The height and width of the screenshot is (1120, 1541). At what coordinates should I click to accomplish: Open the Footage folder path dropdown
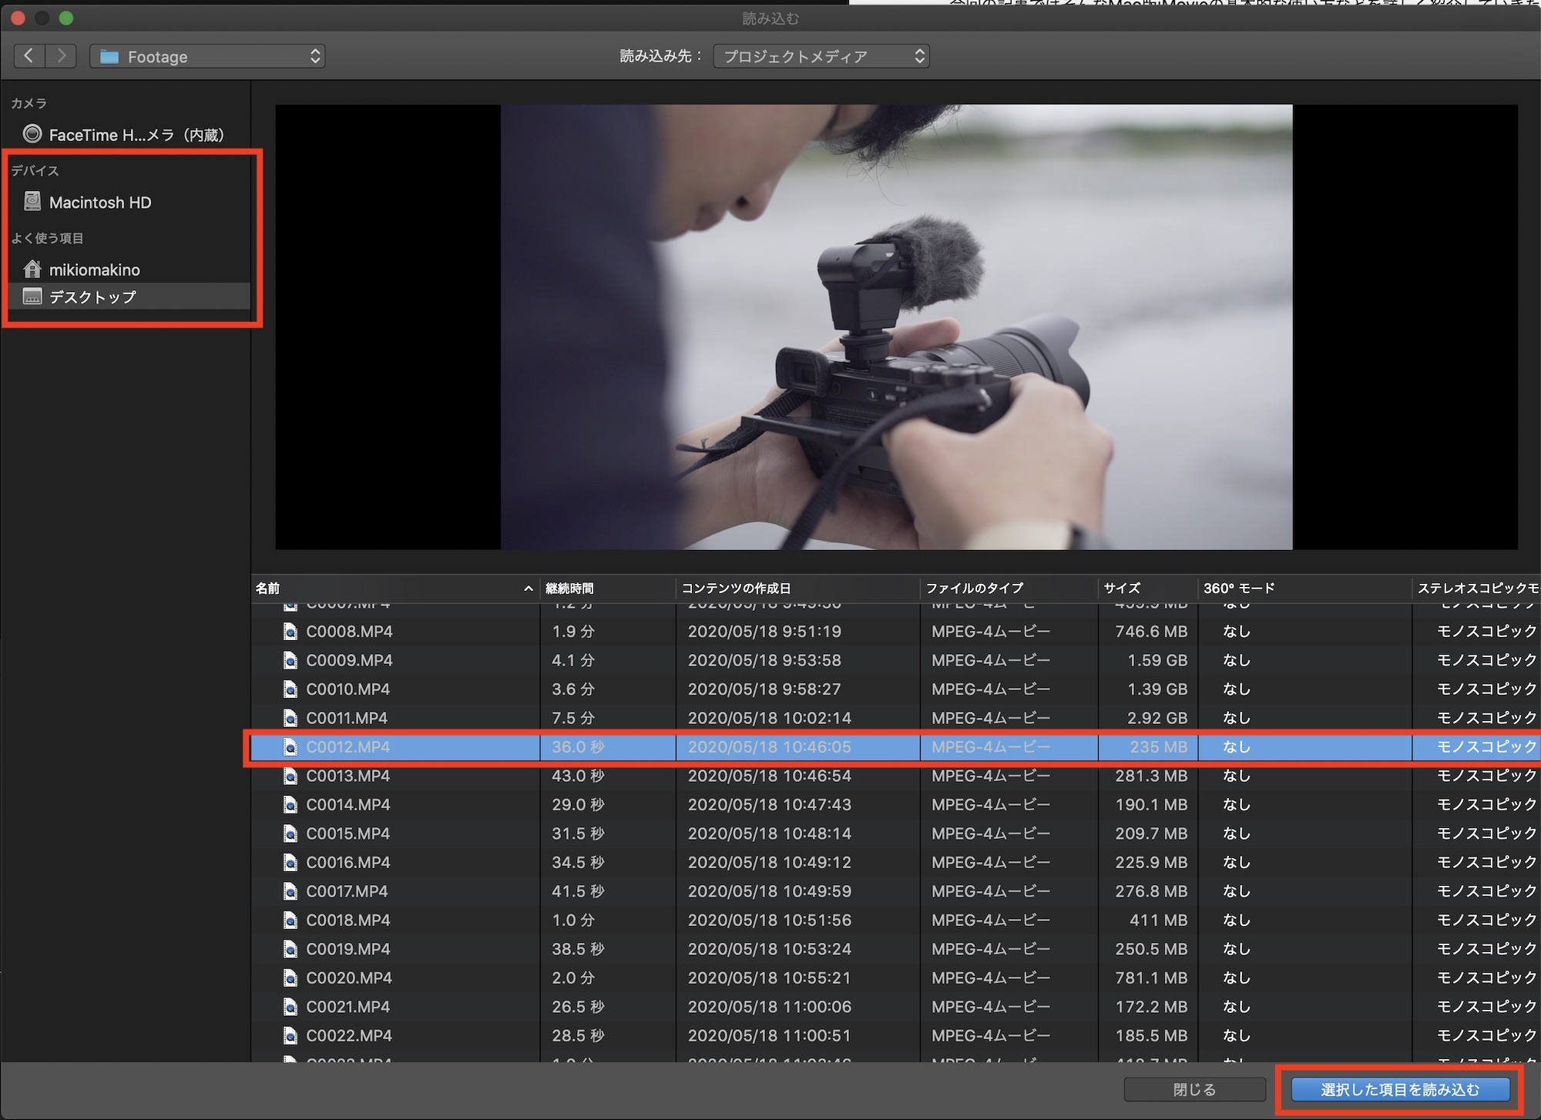click(207, 56)
